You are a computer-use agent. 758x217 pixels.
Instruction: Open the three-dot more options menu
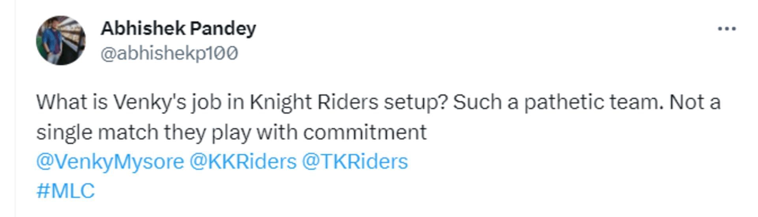pos(726,29)
